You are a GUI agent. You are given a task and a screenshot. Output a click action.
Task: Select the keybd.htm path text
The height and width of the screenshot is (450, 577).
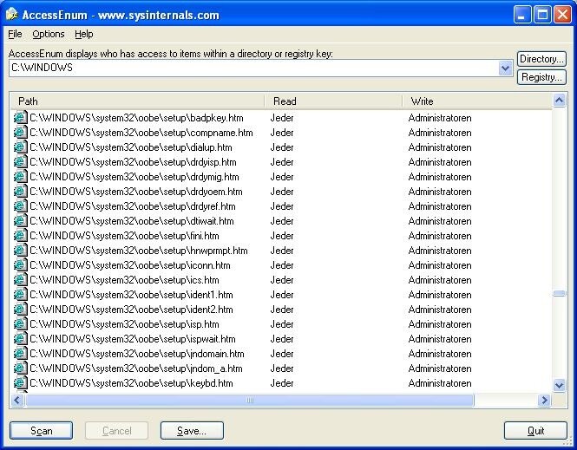131,382
